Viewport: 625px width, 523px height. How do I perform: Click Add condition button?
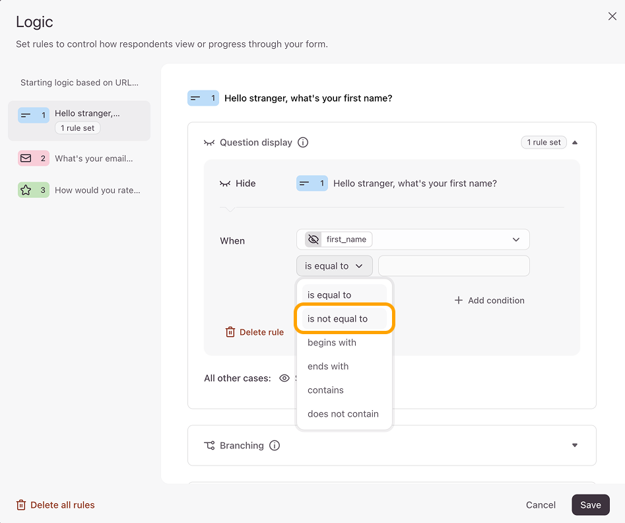pyautogui.click(x=490, y=300)
